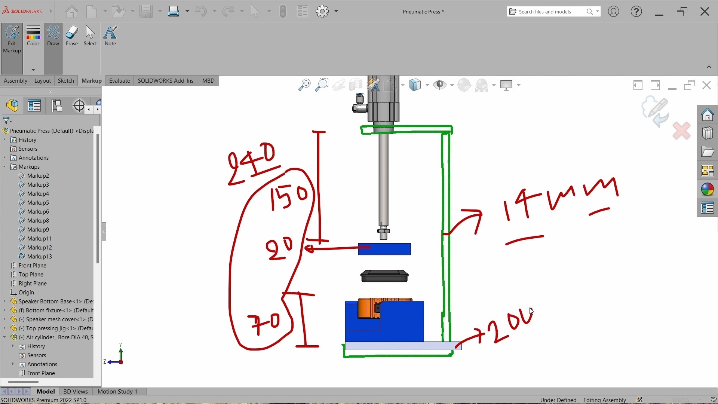This screenshot has width=718, height=404.
Task: Click the Home icon in top toolbar
Action: coord(71,12)
